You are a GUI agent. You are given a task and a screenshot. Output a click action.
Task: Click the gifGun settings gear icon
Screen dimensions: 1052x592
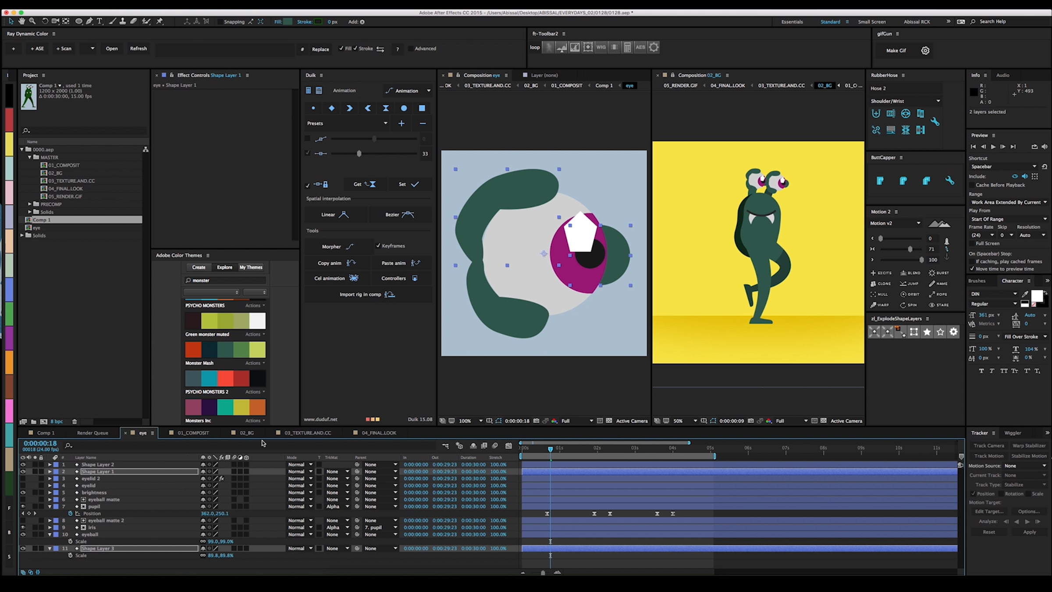click(x=925, y=50)
